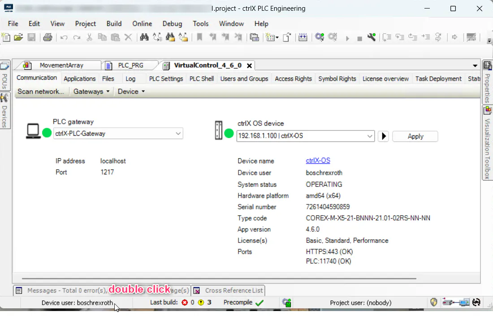Click the clipboard-window icon in toolbar

254,37
